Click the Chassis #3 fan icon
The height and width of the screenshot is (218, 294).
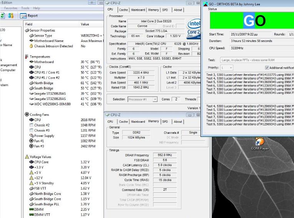point(32,130)
